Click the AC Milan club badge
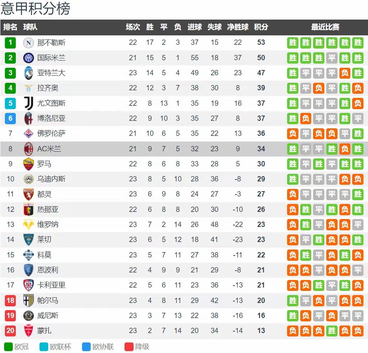This screenshot has height=353, width=368. (29, 149)
